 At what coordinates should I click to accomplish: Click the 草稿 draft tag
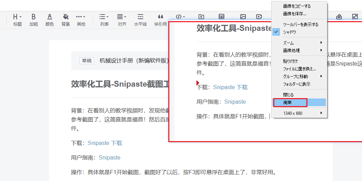[x=87, y=61]
